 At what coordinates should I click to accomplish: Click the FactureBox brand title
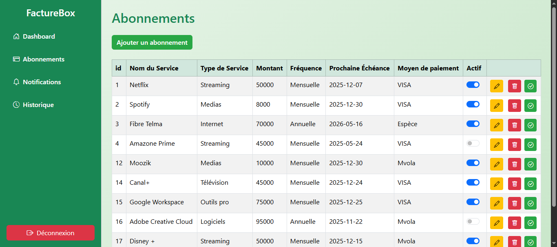[51, 13]
